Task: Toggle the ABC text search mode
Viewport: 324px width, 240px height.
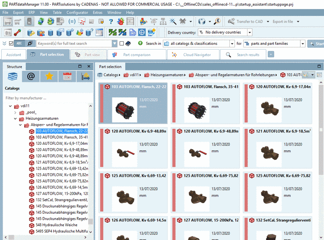Action: pos(19,44)
